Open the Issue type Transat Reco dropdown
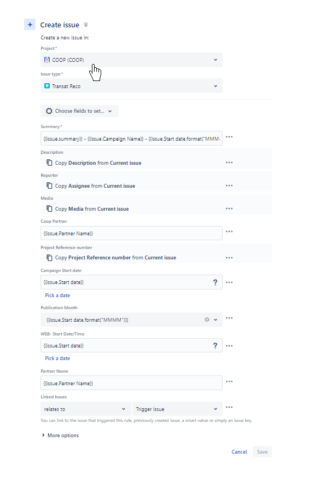The image size is (314, 481). pos(131,86)
